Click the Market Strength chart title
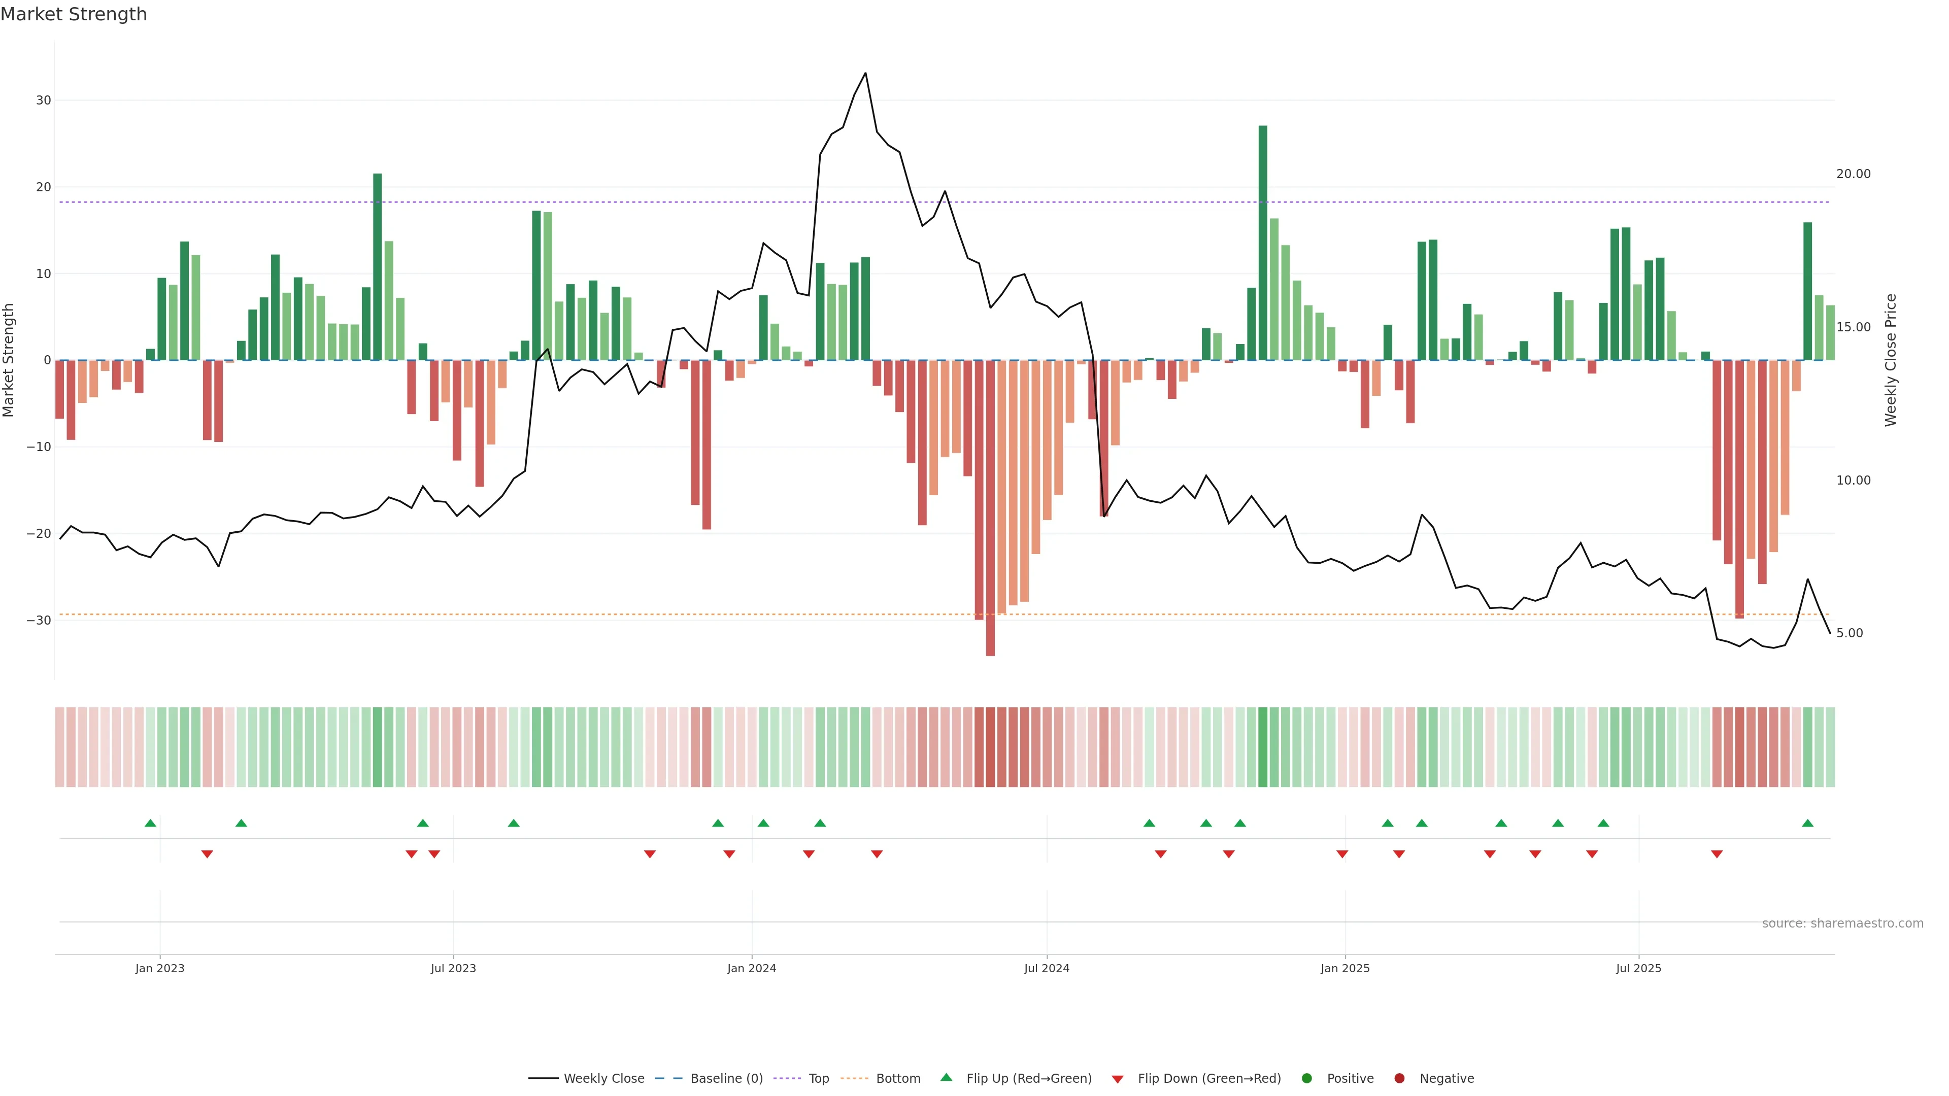 point(74,14)
